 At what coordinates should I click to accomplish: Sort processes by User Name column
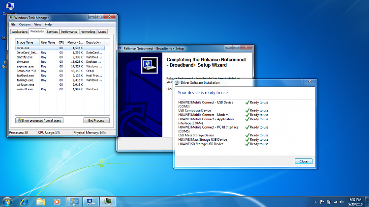(48, 42)
